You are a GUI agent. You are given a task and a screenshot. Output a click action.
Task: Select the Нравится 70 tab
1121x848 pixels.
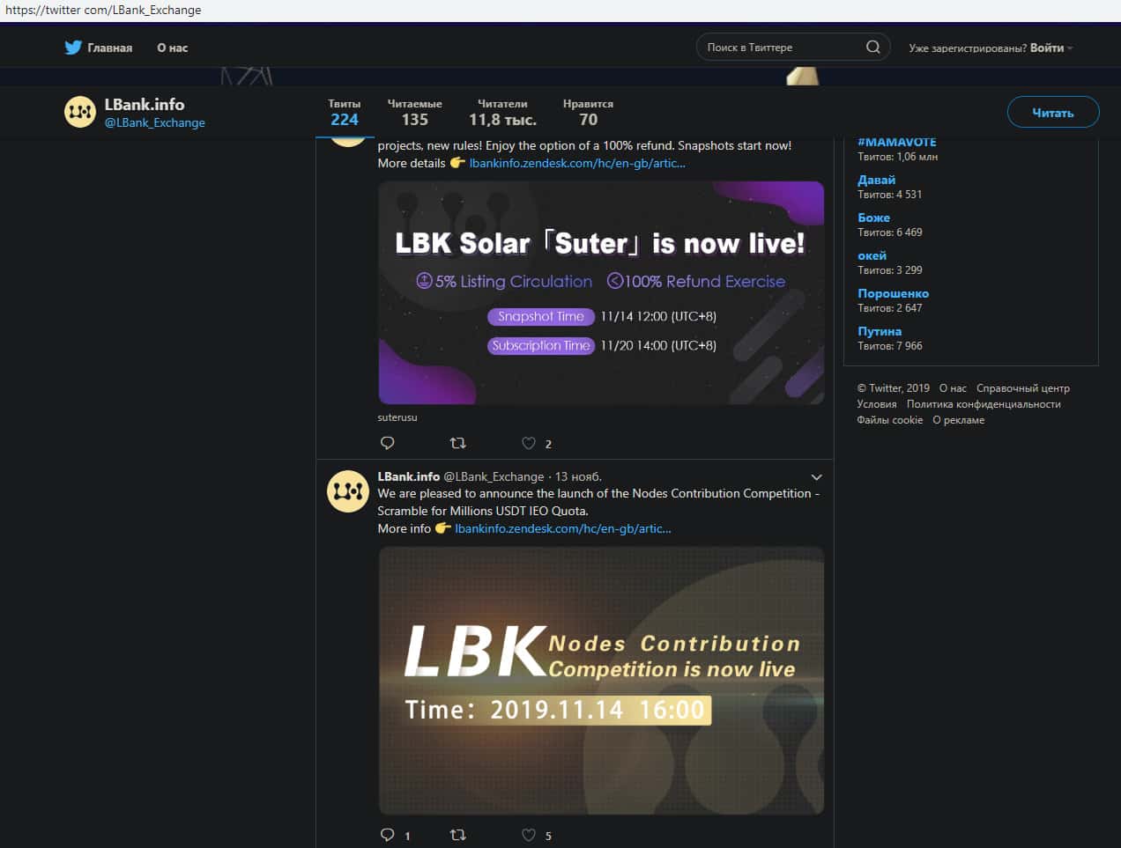click(588, 113)
